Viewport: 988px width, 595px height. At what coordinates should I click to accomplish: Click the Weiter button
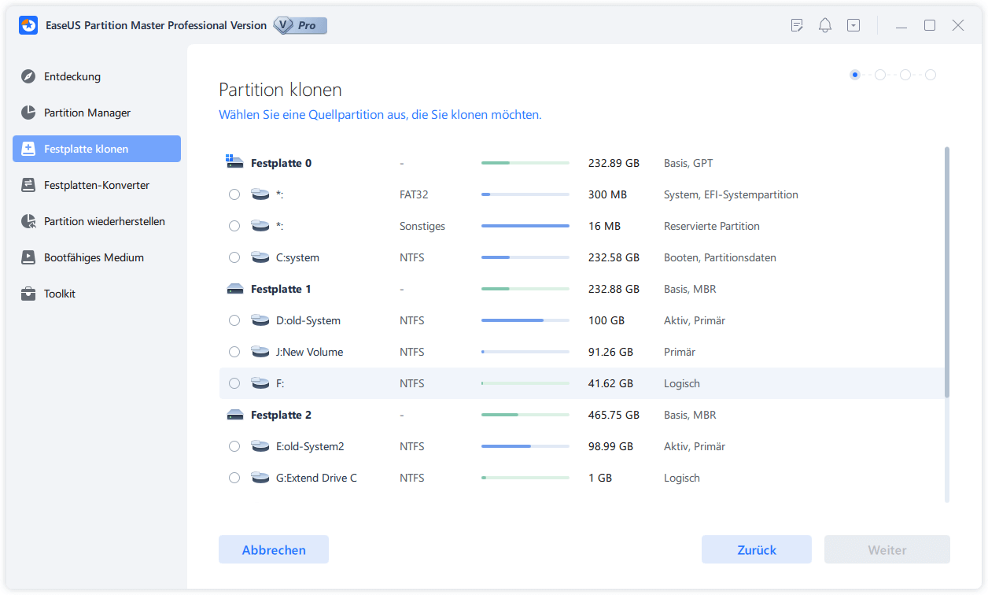tap(887, 550)
